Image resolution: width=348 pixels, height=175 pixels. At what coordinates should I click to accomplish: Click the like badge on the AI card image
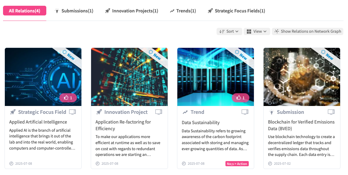pyautogui.click(x=68, y=98)
